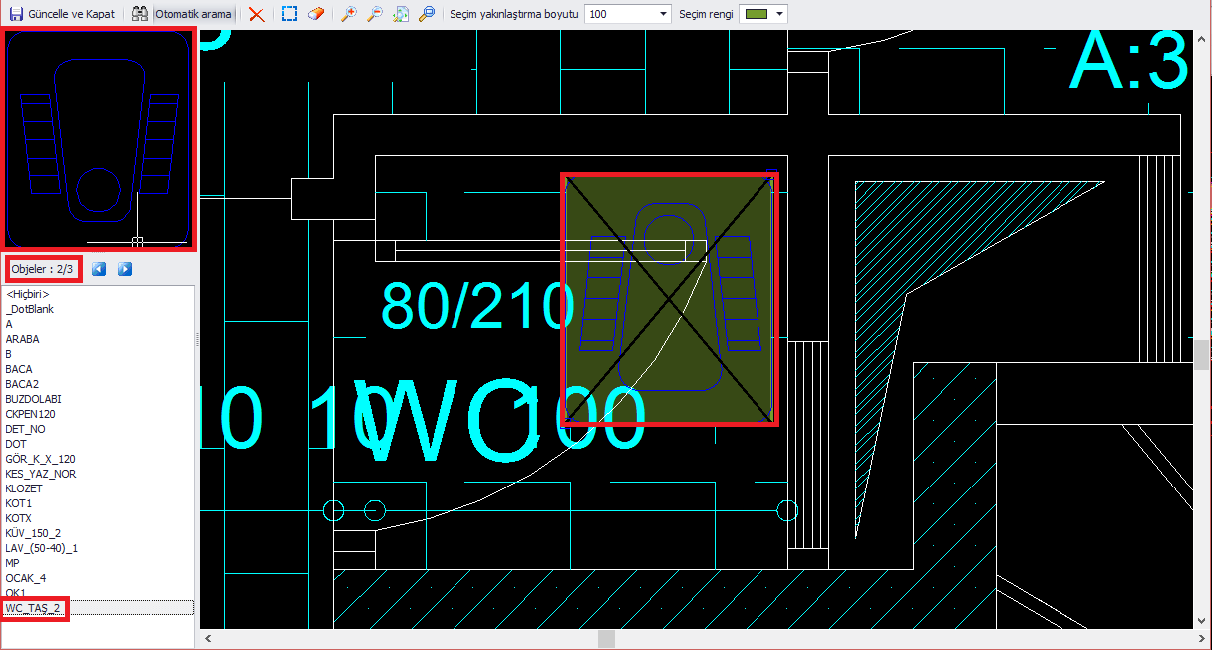
Task: Click the Güncelle ve Kapat button
Action: click(62, 14)
